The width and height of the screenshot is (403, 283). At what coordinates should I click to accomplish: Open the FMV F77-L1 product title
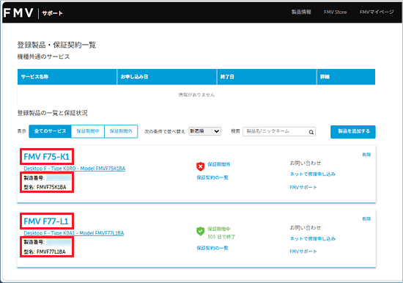[x=46, y=221]
